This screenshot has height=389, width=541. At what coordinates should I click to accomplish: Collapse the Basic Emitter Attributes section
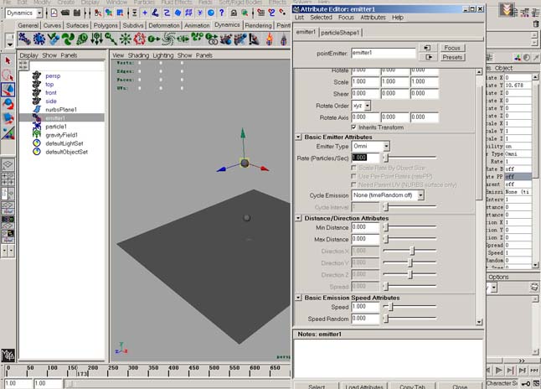[298, 137]
